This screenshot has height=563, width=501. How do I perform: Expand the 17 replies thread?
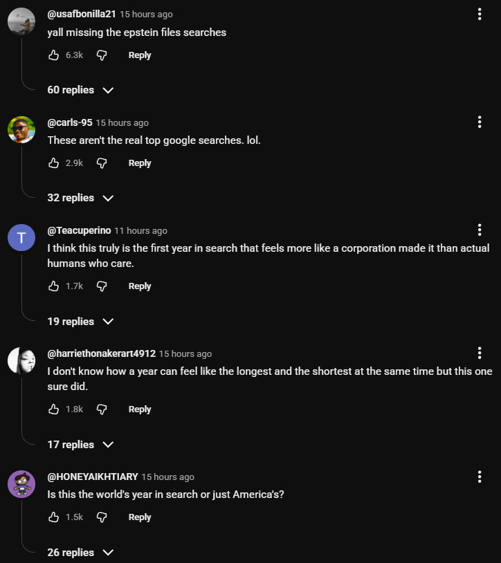[80, 445]
